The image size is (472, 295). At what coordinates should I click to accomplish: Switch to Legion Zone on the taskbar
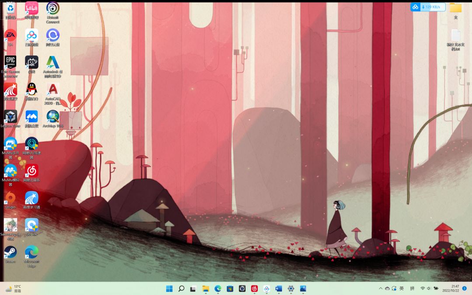[242, 289]
